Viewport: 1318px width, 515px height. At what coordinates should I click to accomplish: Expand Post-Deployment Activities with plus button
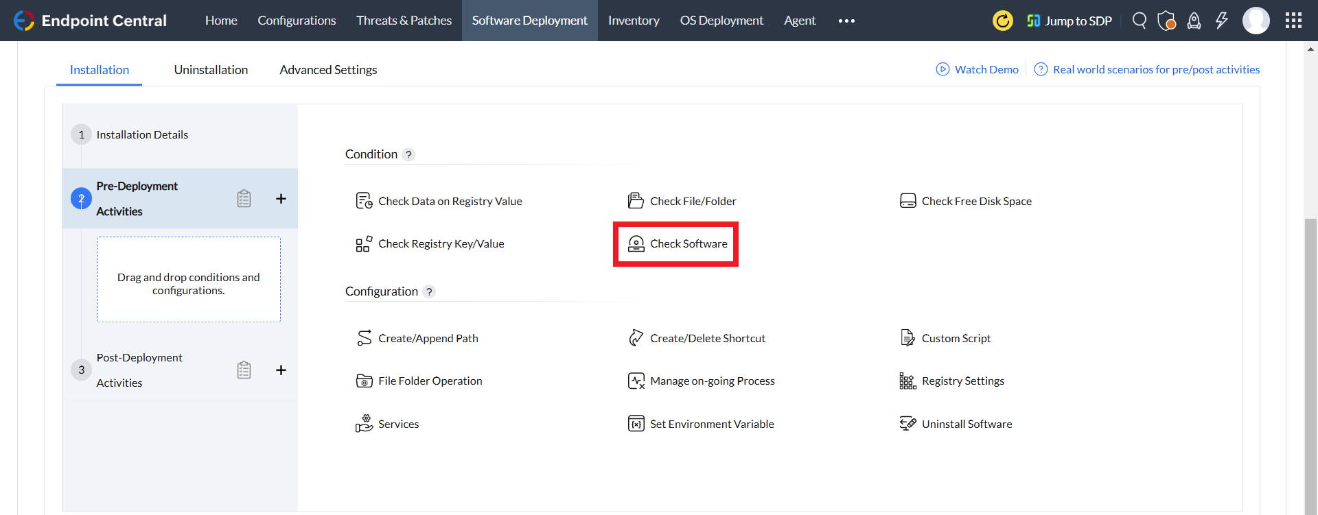pyautogui.click(x=281, y=370)
